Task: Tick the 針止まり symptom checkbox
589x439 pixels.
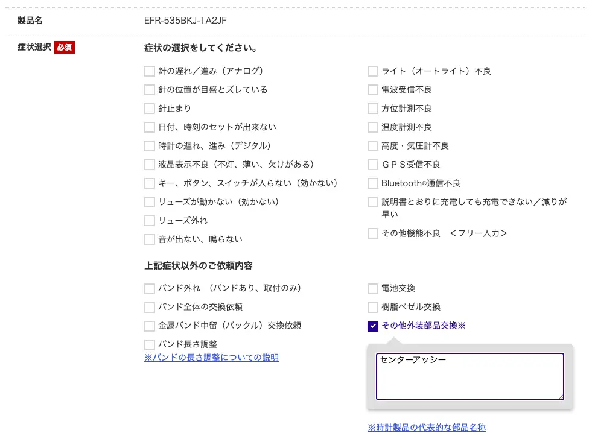Action: pos(150,109)
